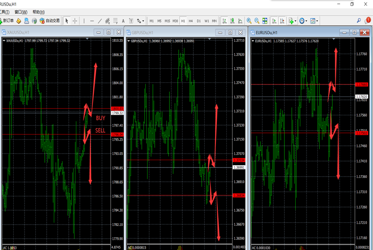Switch to D1 timeframe
Image resolution: width=373 pixels, height=250 pixels.
(x=199, y=21)
